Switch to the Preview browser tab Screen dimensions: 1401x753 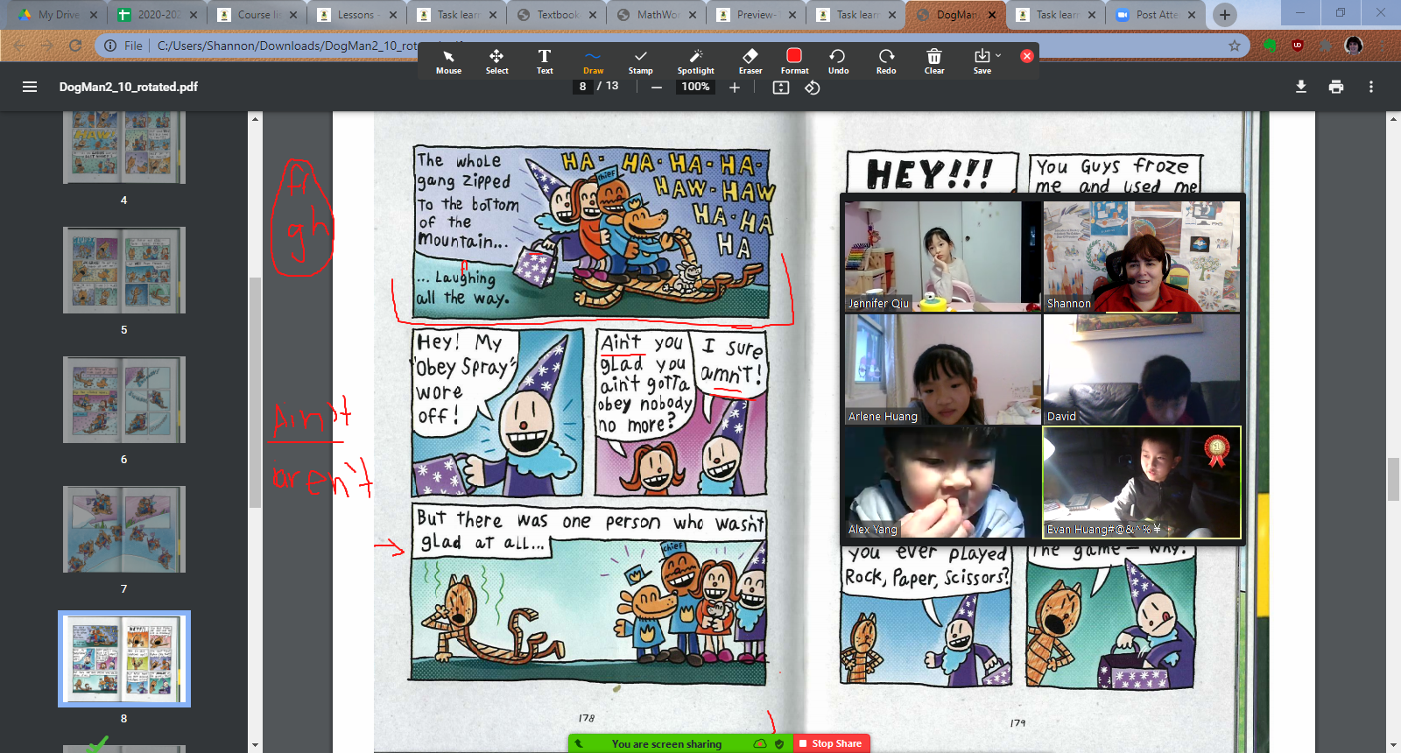757,14
